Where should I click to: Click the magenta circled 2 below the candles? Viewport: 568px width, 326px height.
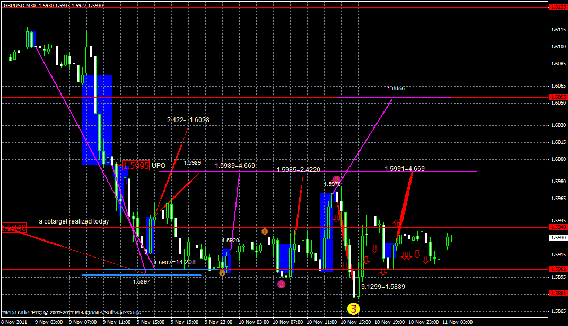pyautogui.click(x=281, y=284)
